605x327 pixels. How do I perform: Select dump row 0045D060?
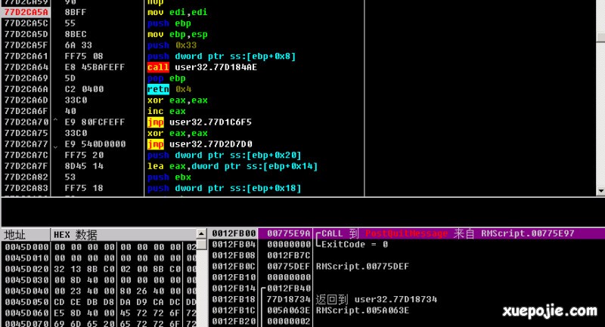101,313
